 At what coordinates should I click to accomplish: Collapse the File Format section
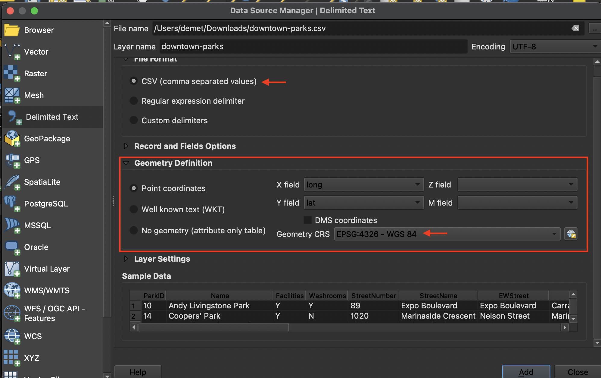point(126,59)
